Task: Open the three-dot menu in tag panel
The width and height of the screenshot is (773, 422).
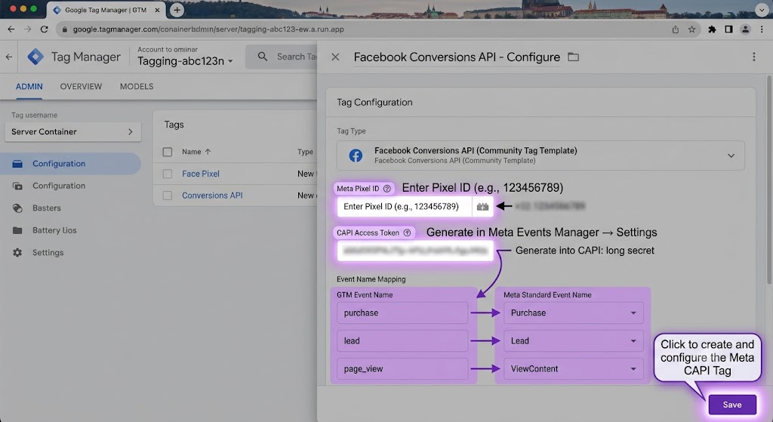Action: pos(754,57)
